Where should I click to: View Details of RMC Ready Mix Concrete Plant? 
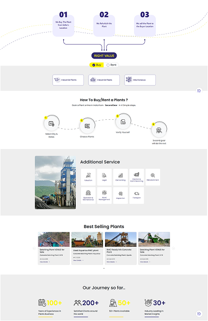click(x=112, y=262)
